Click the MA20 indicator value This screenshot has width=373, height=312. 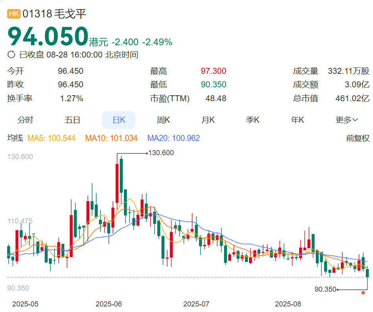coord(174,138)
